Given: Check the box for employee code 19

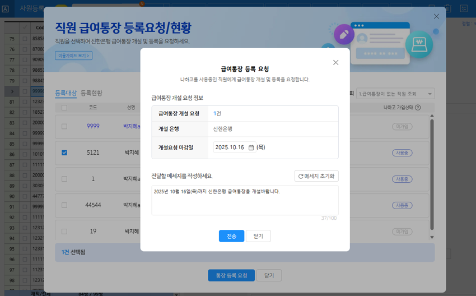Looking at the screenshot, I should coord(64,232).
